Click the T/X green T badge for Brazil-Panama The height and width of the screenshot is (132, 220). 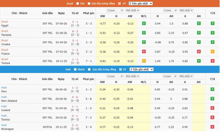click(212, 33)
